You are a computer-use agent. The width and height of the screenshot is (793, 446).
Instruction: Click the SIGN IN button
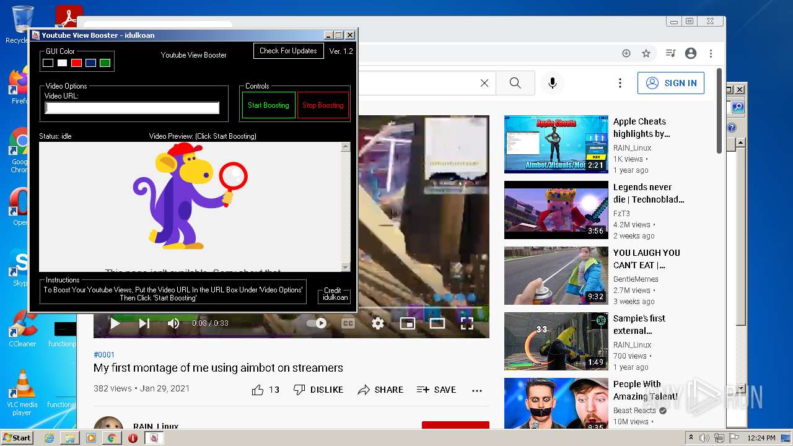(x=671, y=83)
